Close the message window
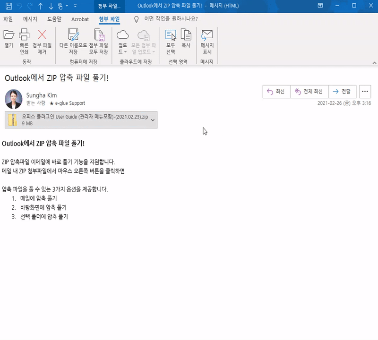Image resolution: width=378 pixels, height=340 pixels. (x=371, y=6)
